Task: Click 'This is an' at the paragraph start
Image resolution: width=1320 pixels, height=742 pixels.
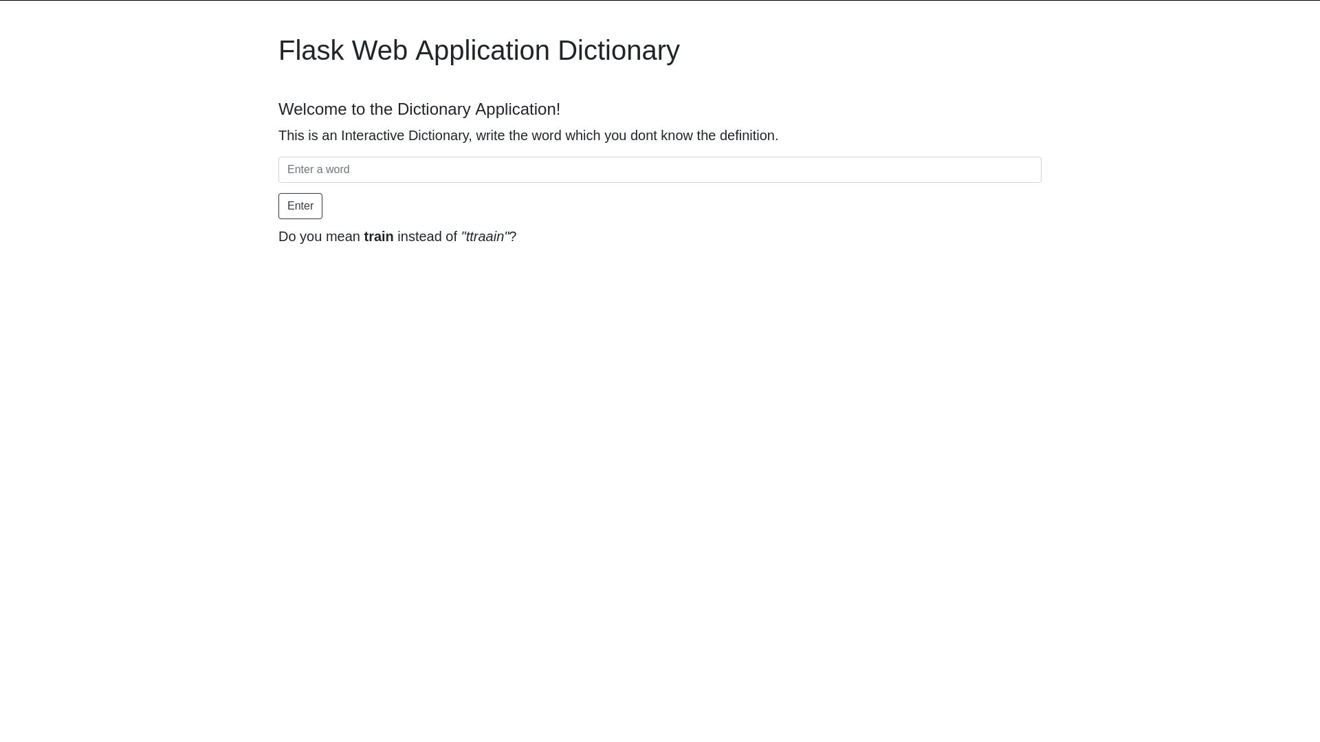Action: pyautogui.click(x=307, y=136)
